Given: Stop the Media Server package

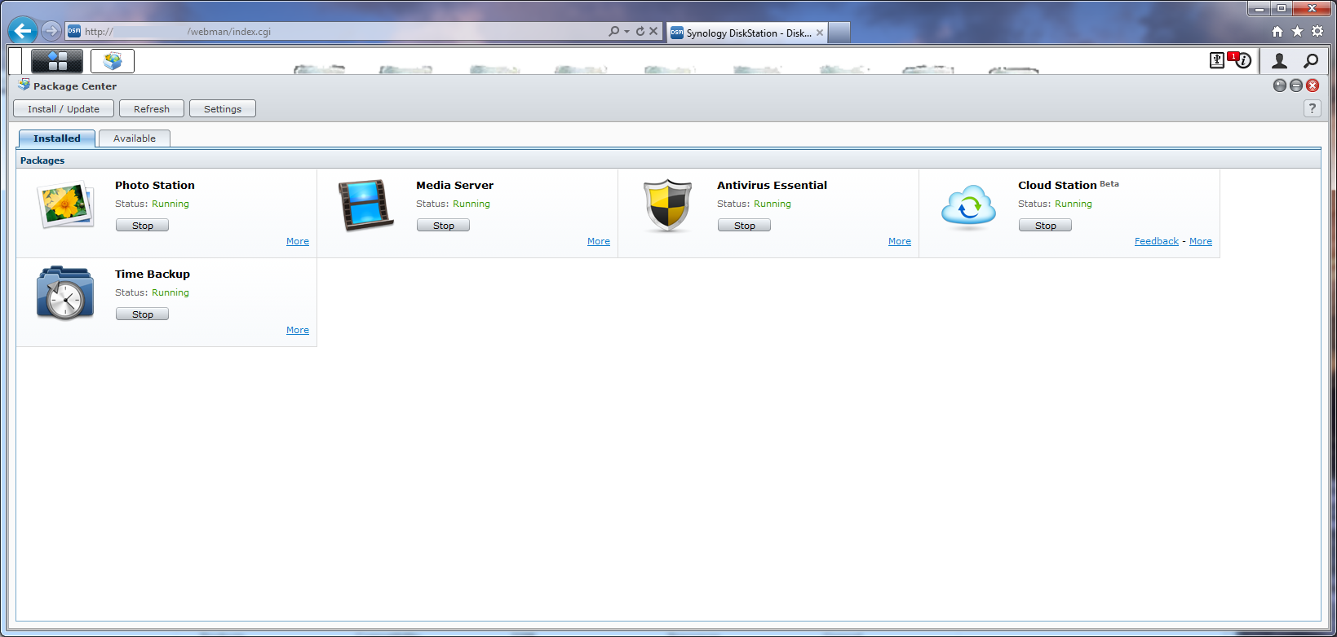Looking at the screenshot, I should click(444, 226).
